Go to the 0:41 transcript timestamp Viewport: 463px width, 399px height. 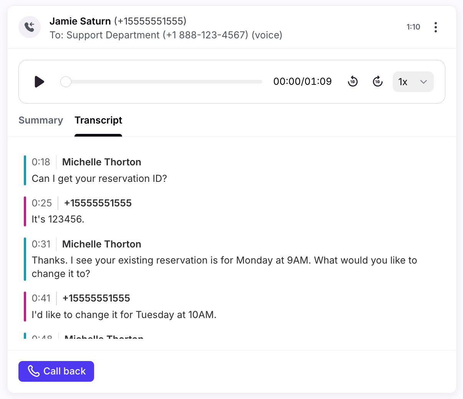[x=41, y=298]
